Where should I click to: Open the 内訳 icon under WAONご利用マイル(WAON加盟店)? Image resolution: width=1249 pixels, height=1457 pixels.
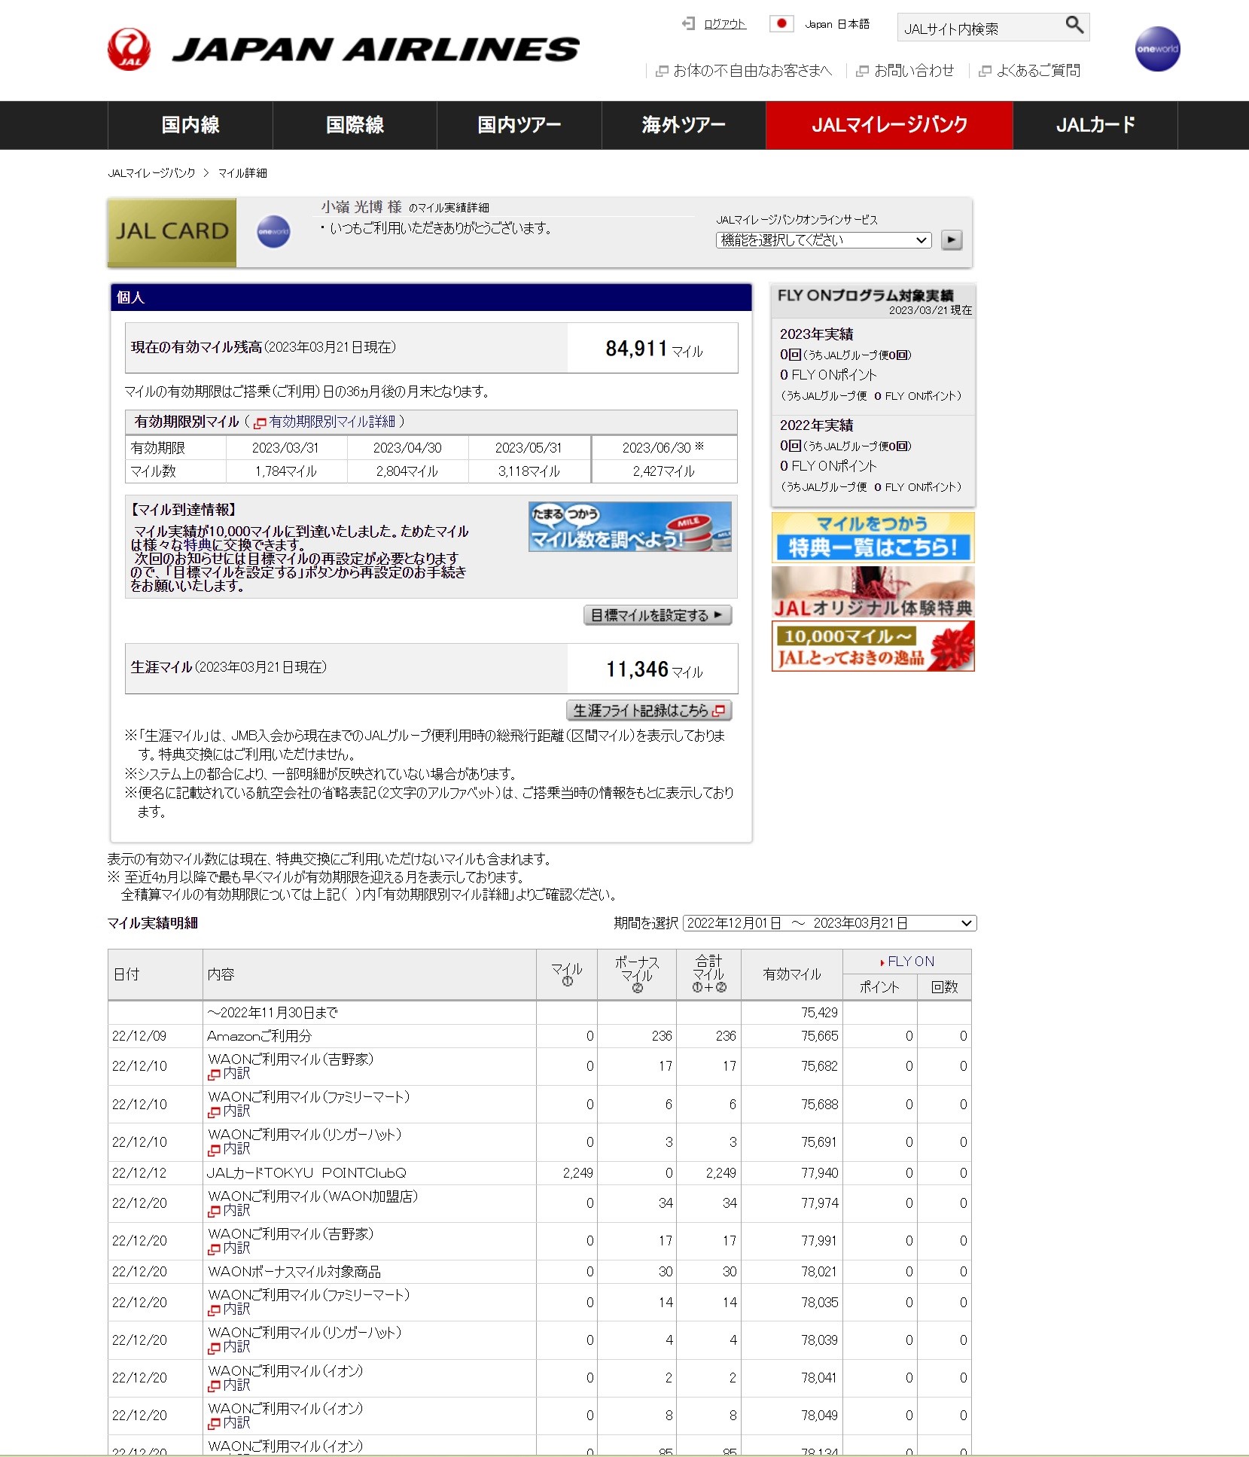[215, 1212]
